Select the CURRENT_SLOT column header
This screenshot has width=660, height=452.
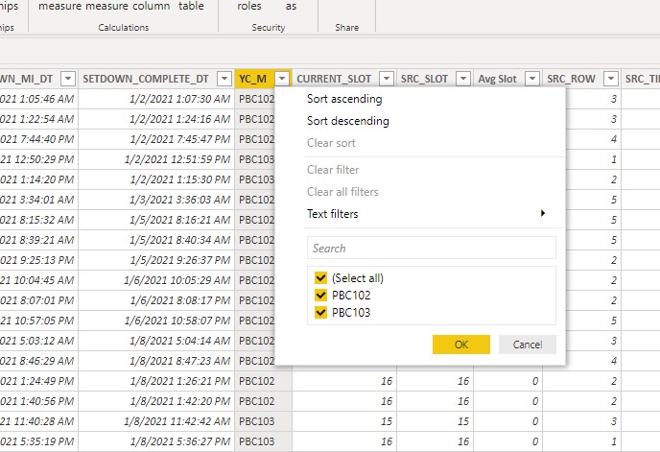click(334, 79)
